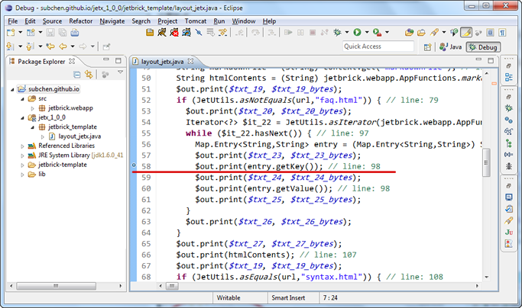Open the Tomcat menu
Screen dimensions: 522x308
point(195,21)
